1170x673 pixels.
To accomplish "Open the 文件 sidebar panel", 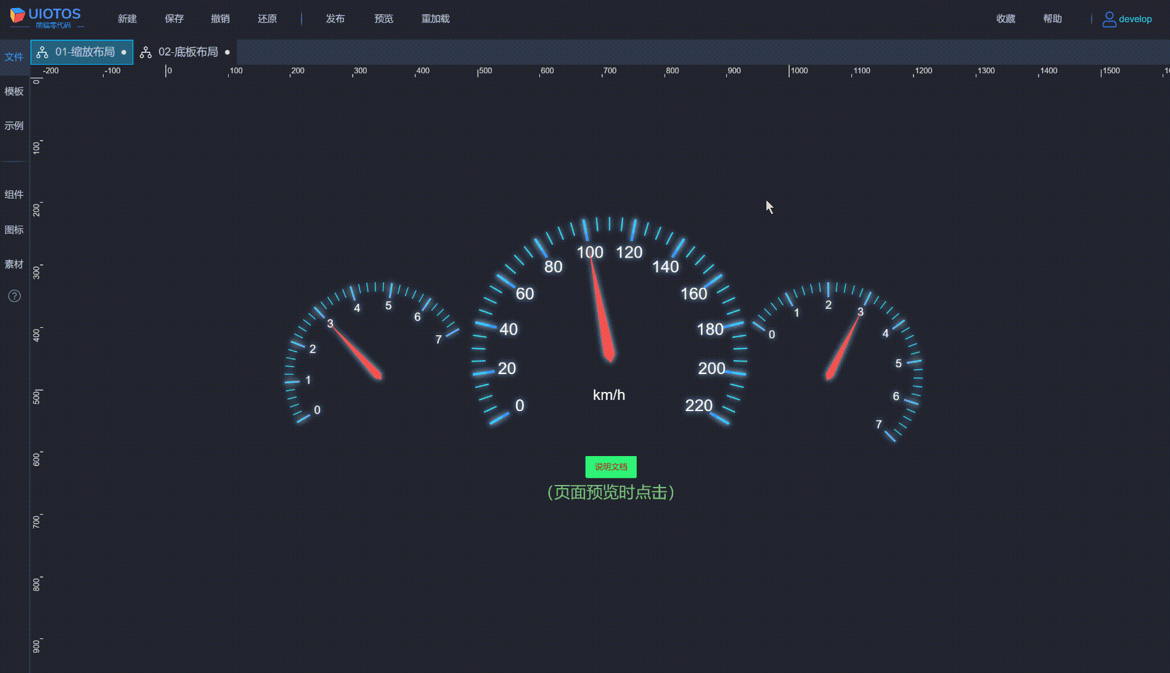I will point(14,57).
